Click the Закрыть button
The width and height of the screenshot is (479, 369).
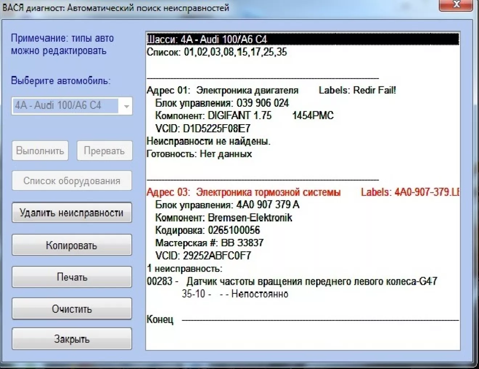tap(72, 339)
